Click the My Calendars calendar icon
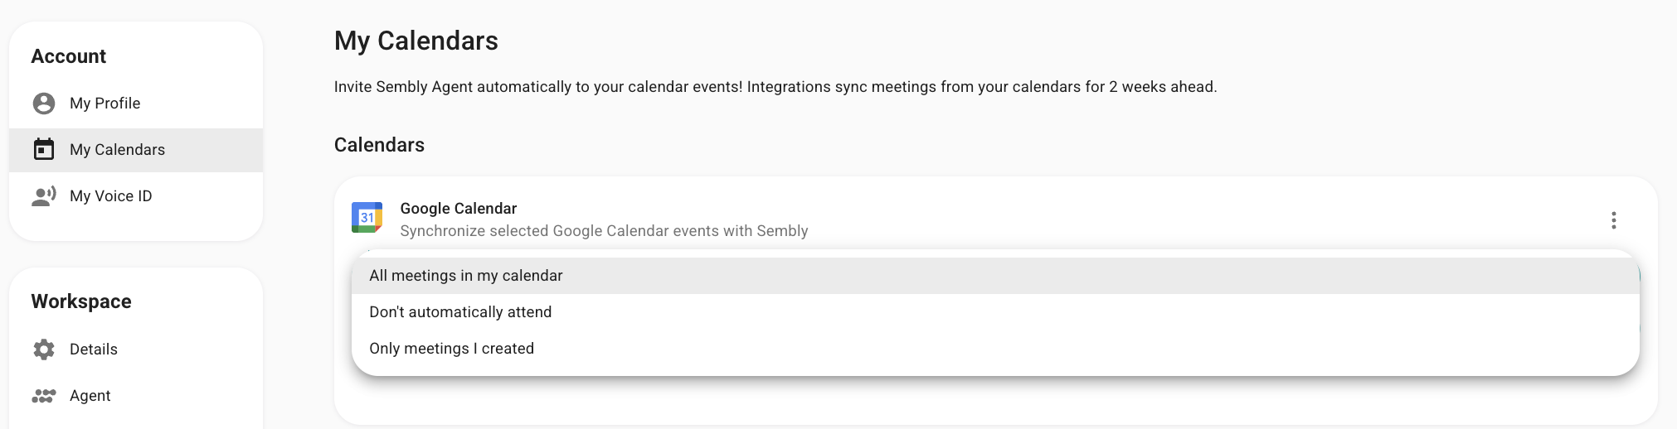 click(x=44, y=150)
